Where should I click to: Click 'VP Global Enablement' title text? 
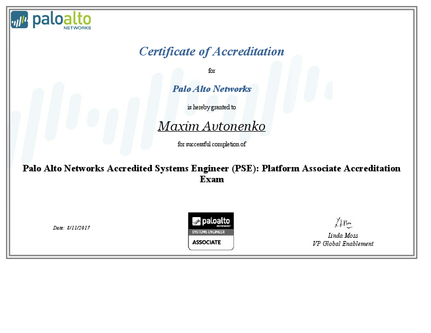343,244
